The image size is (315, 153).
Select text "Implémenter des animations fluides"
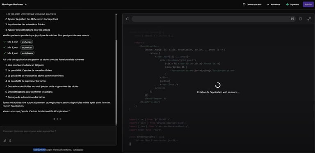(x=26, y=24)
